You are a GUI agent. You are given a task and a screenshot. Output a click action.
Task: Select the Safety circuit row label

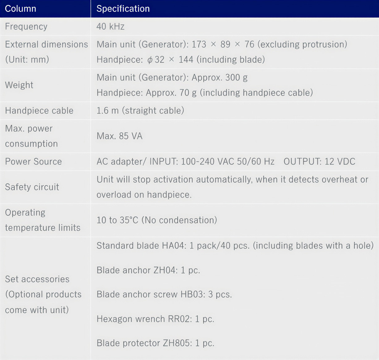point(32,187)
